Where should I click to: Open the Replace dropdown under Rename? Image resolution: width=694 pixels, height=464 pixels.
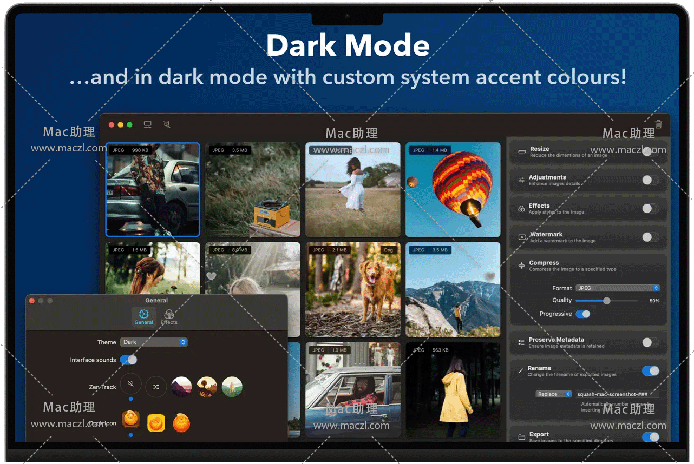[553, 394]
